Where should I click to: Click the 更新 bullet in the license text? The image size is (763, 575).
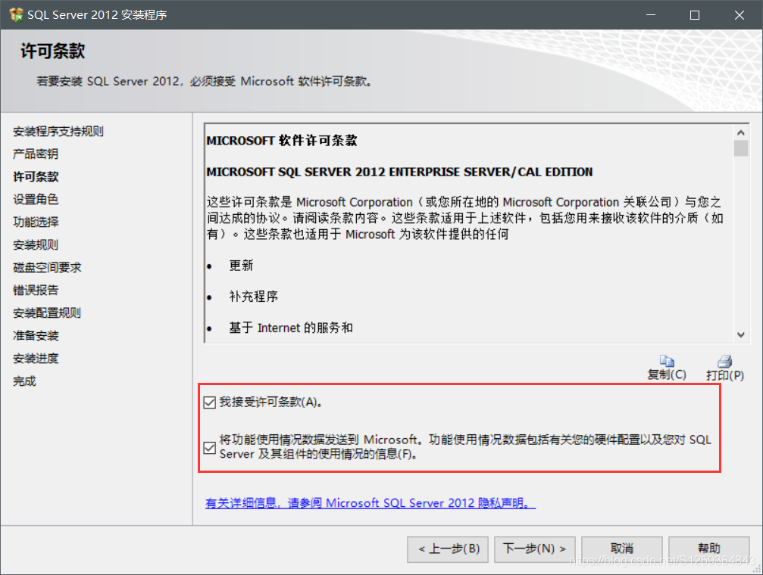coord(242,266)
